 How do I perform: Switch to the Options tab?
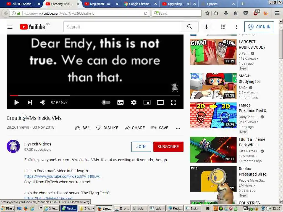point(212,4)
